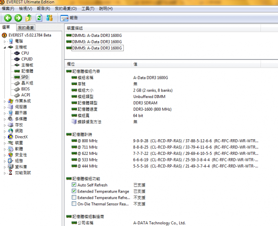Screen dimensions: 278x226
Task: Select the CPU item in the tree
Action: click(x=25, y=53)
